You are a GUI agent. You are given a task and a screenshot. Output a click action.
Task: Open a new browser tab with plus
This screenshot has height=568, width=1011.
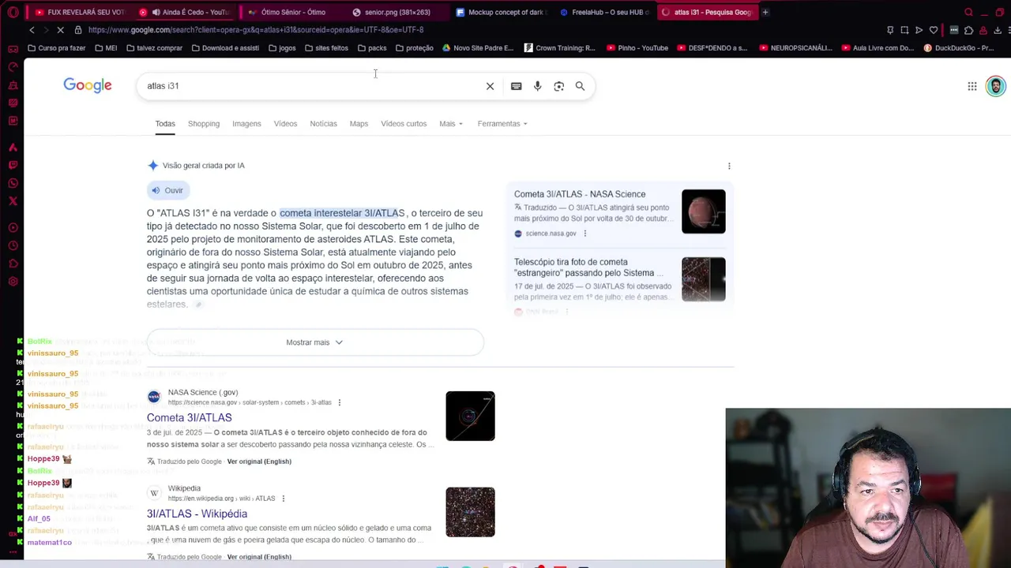[765, 12]
